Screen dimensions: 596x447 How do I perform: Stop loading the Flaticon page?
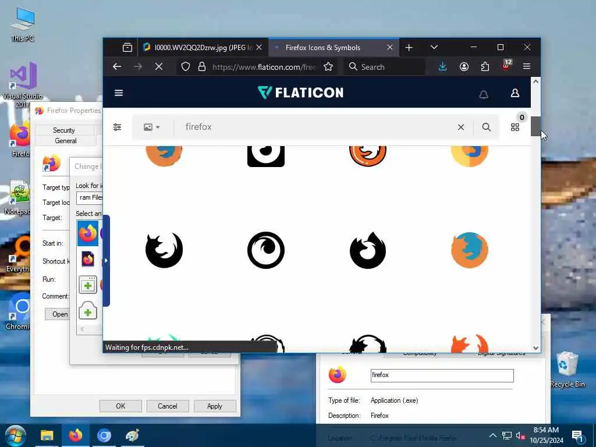coord(159,66)
